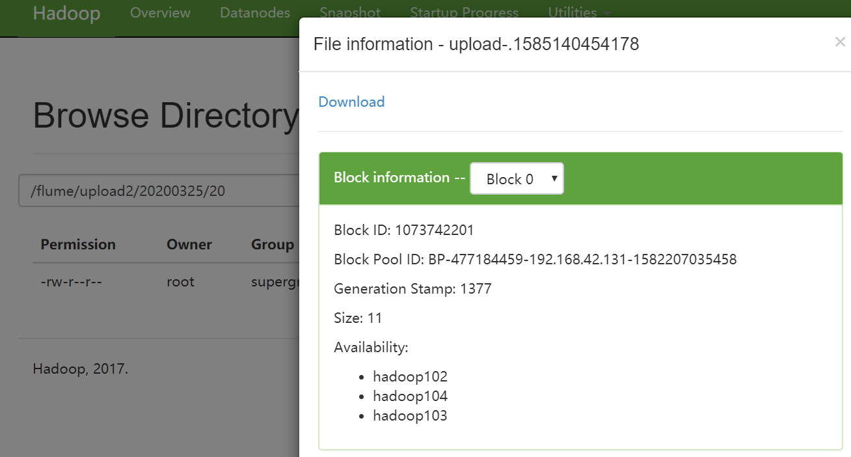Click the -rw-r--r-- permission cell
This screenshot has height=457, width=851.
[71, 282]
